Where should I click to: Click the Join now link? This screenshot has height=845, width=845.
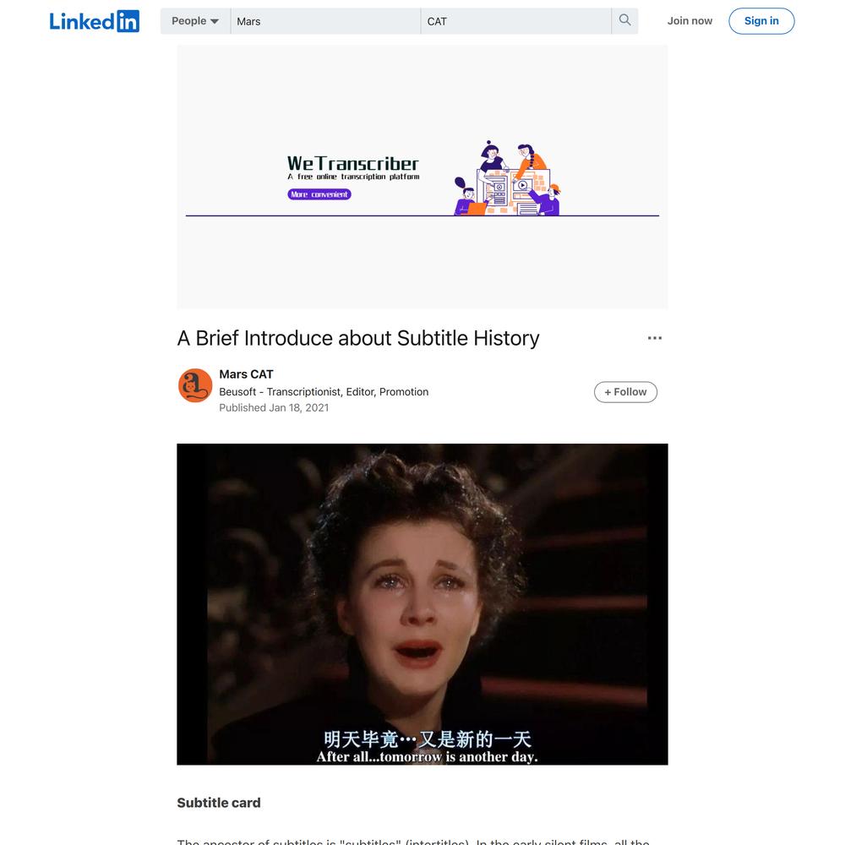tap(690, 21)
